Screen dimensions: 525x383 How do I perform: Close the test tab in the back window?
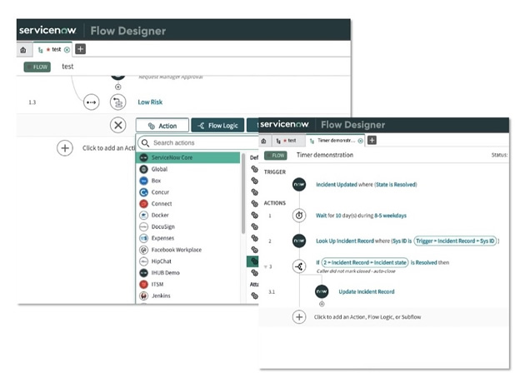click(67, 50)
